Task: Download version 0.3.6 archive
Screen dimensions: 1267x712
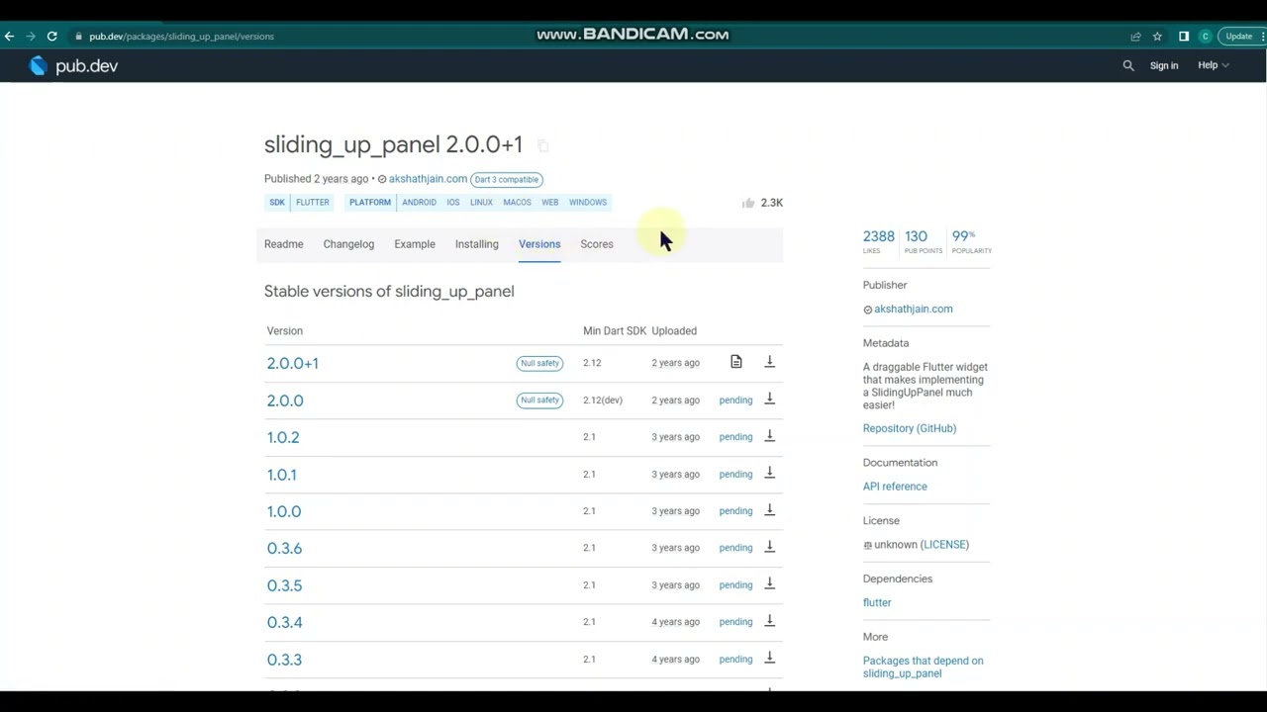Action: [769, 547]
